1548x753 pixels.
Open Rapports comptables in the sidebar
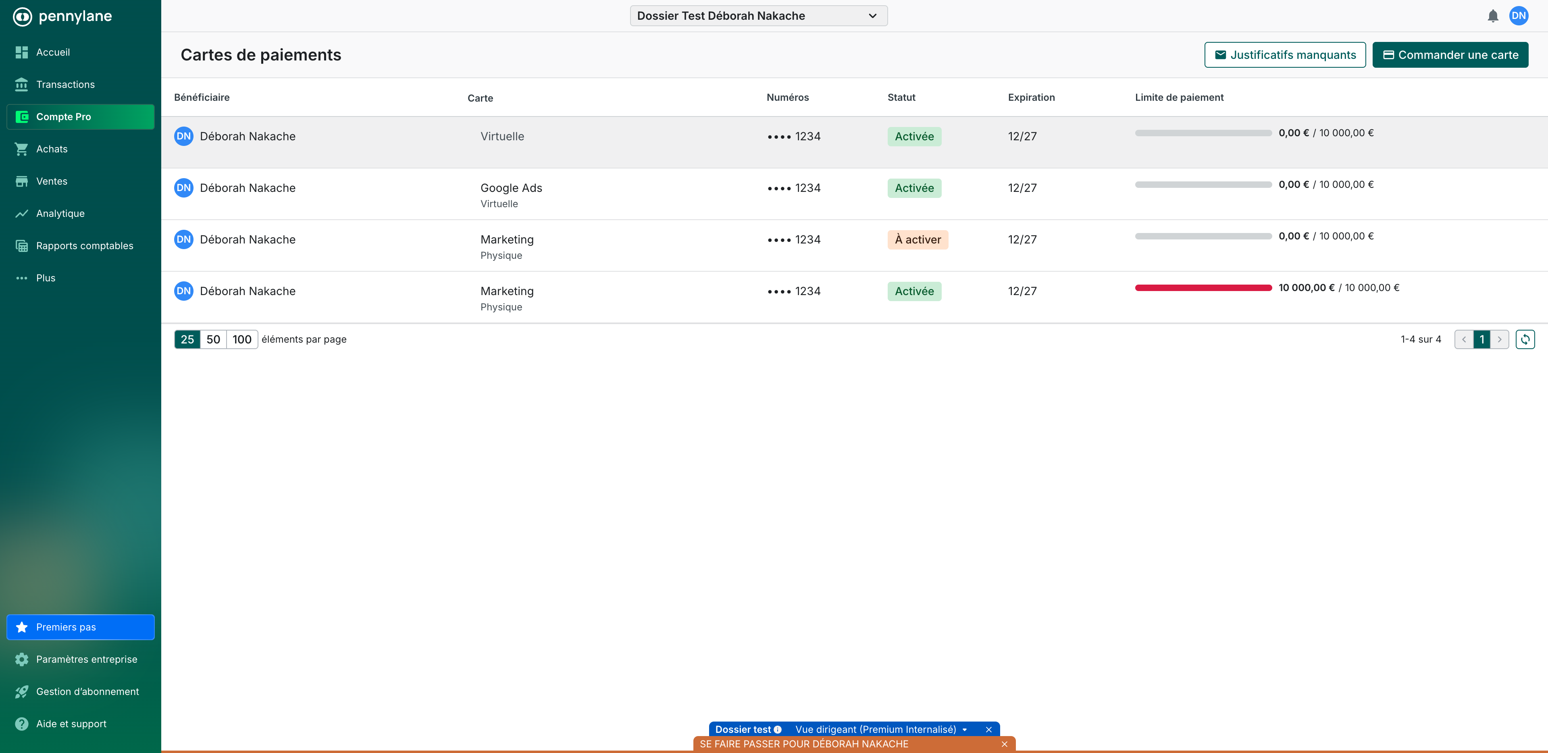pos(81,246)
